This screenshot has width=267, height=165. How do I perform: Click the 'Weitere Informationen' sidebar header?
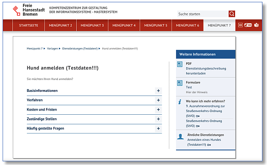coord(206,54)
